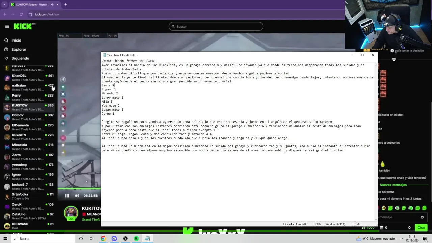The image size is (432, 243).
Task: Open Archivo menu in Bloc de notas
Action: pos(107,61)
